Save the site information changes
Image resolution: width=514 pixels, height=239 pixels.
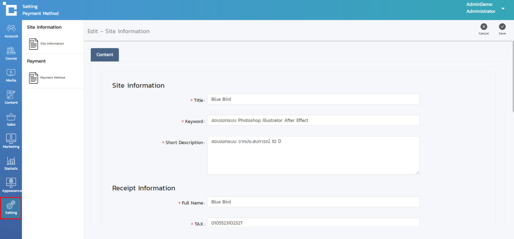point(502,29)
